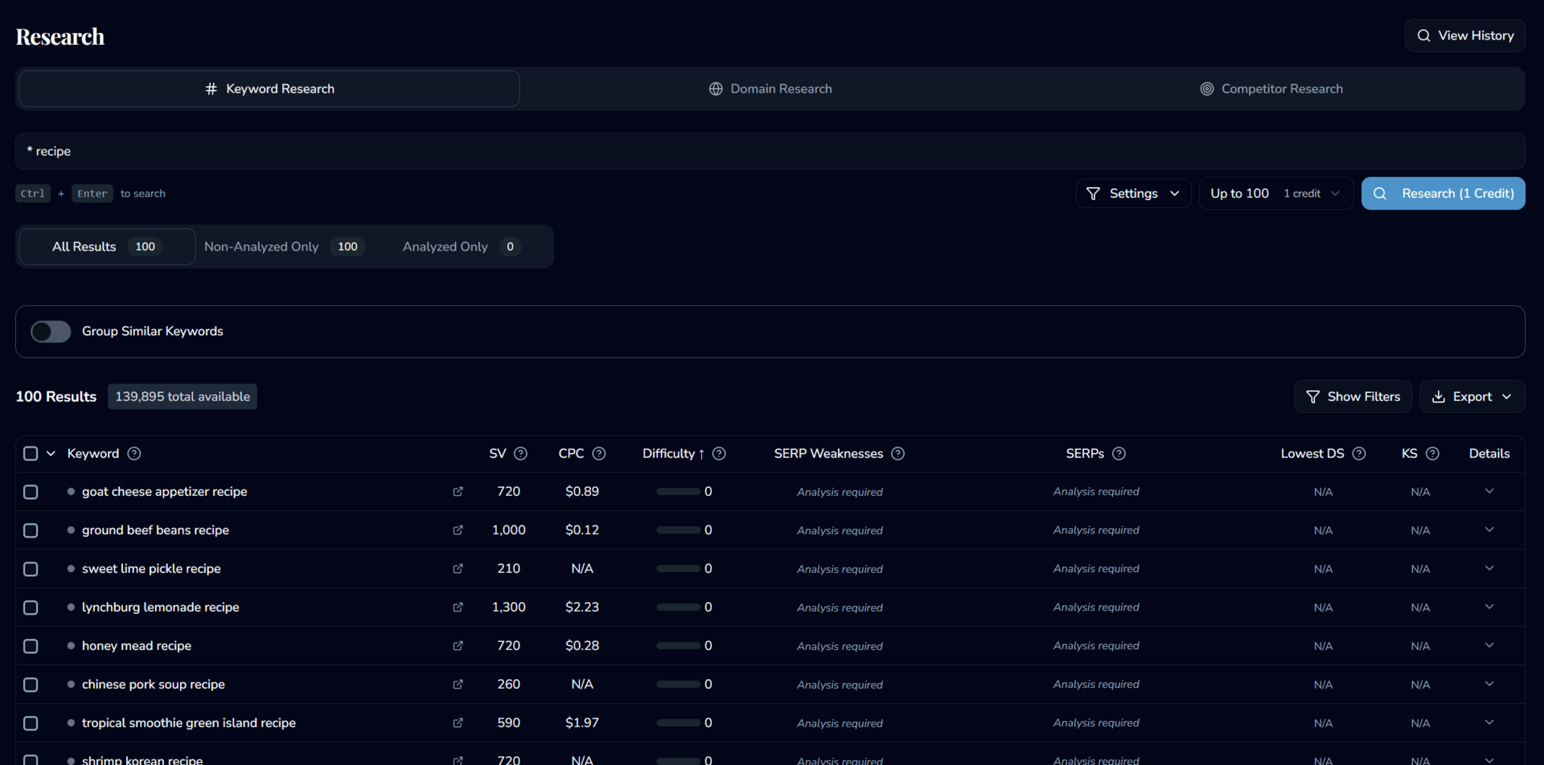Show help icon next to KS column
The height and width of the screenshot is (765, 1544).
pos(1432,453)
